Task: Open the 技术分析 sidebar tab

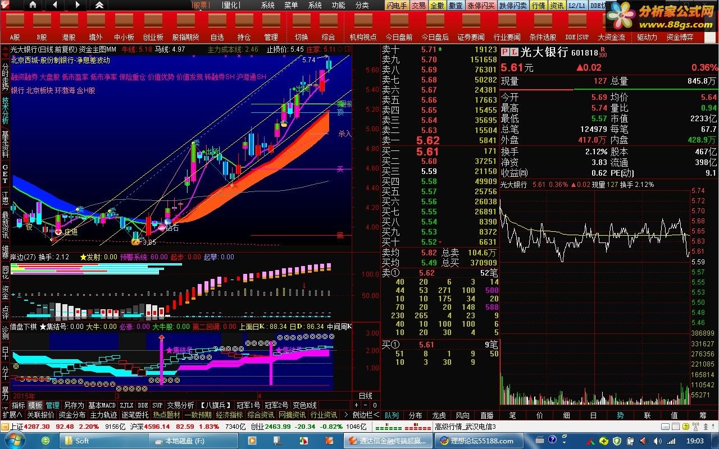Action: [5, 111]
